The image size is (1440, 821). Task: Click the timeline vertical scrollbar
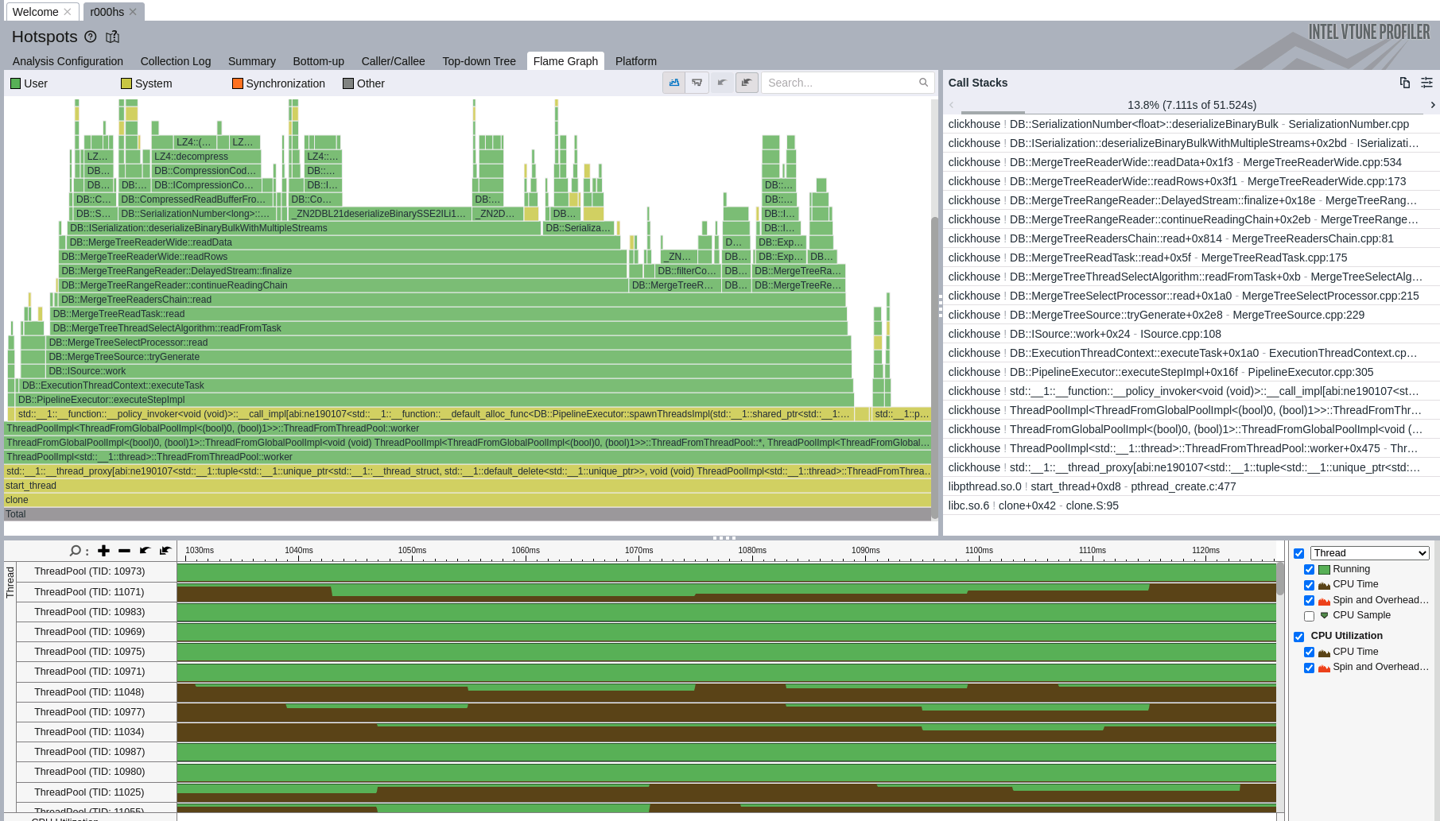[1280, 578]
